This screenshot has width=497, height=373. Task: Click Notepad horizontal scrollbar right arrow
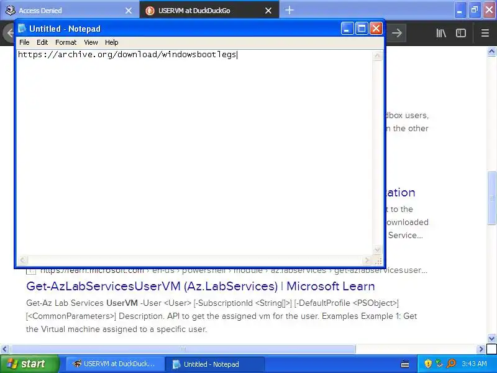click(367, 260)
